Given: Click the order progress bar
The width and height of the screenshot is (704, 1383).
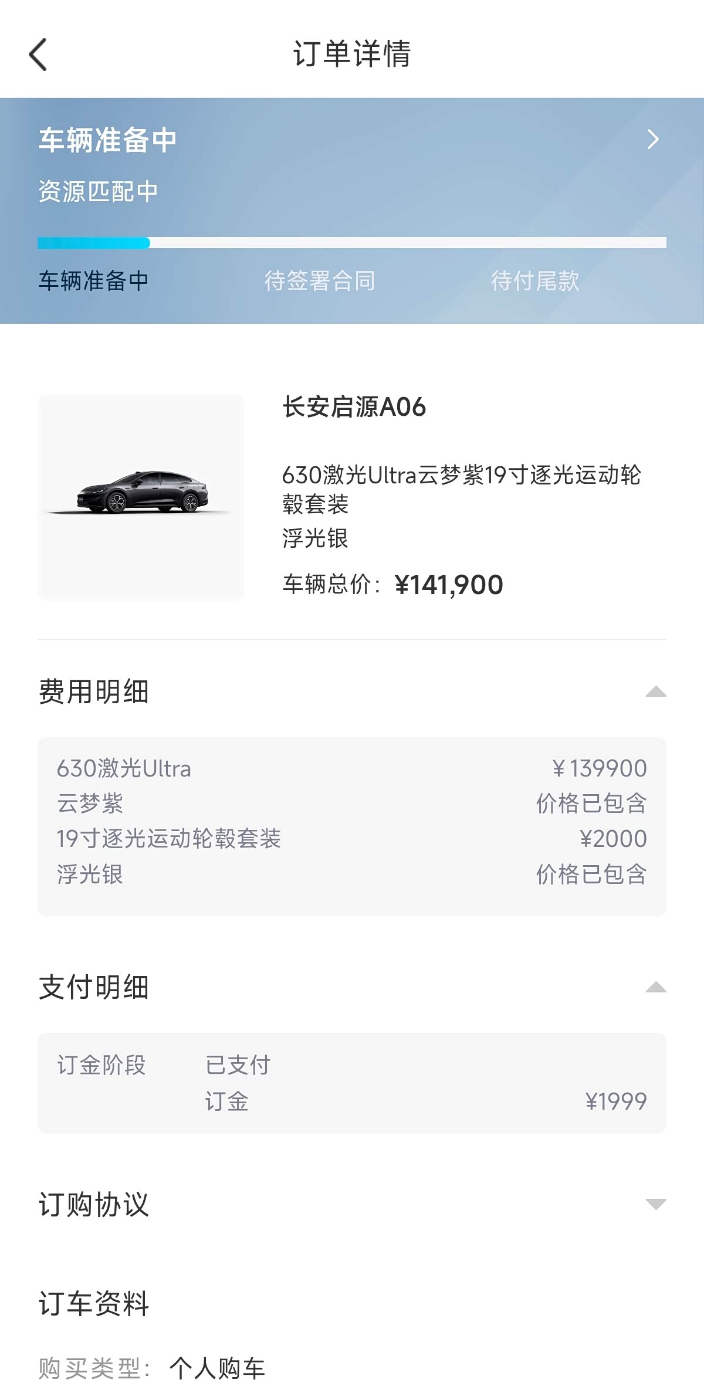Looking at the screenshot, I should pyautogui.click(x=352, y=243).
